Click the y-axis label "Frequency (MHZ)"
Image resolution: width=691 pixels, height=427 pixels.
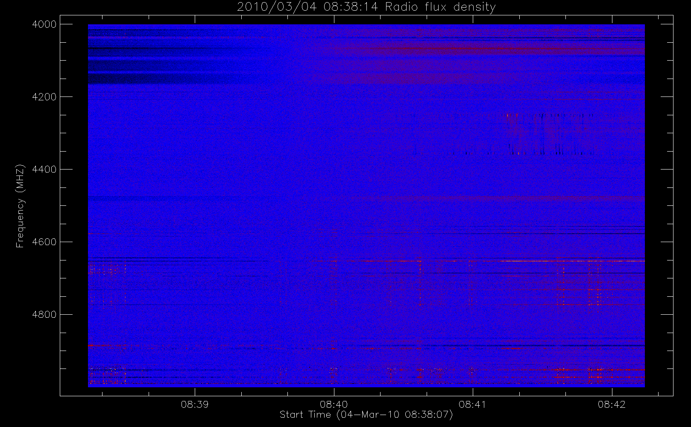tap(20, 206)
